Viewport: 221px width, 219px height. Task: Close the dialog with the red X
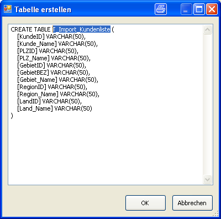point(212,9)
